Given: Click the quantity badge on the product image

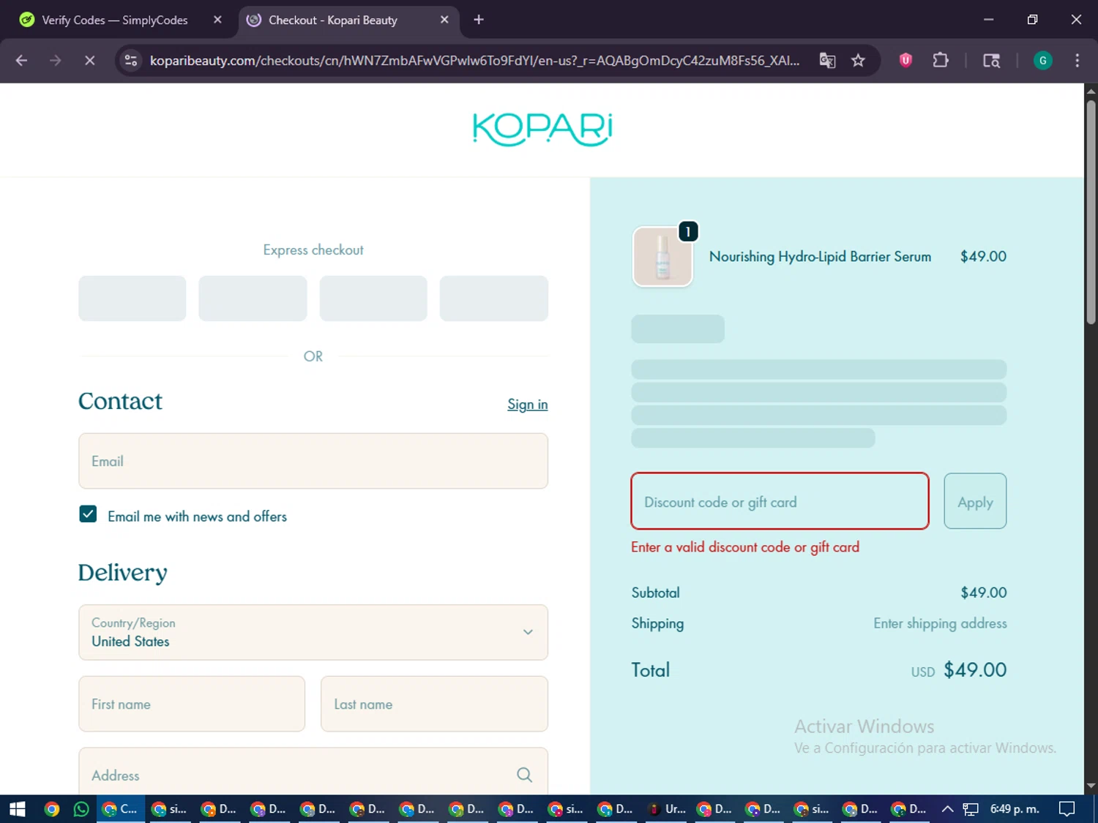Looking at the screenshot, I should tap(688, 232).
